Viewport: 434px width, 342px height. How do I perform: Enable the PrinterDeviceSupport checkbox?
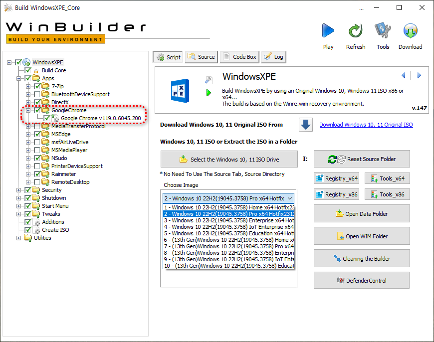(x=37, y=166)
